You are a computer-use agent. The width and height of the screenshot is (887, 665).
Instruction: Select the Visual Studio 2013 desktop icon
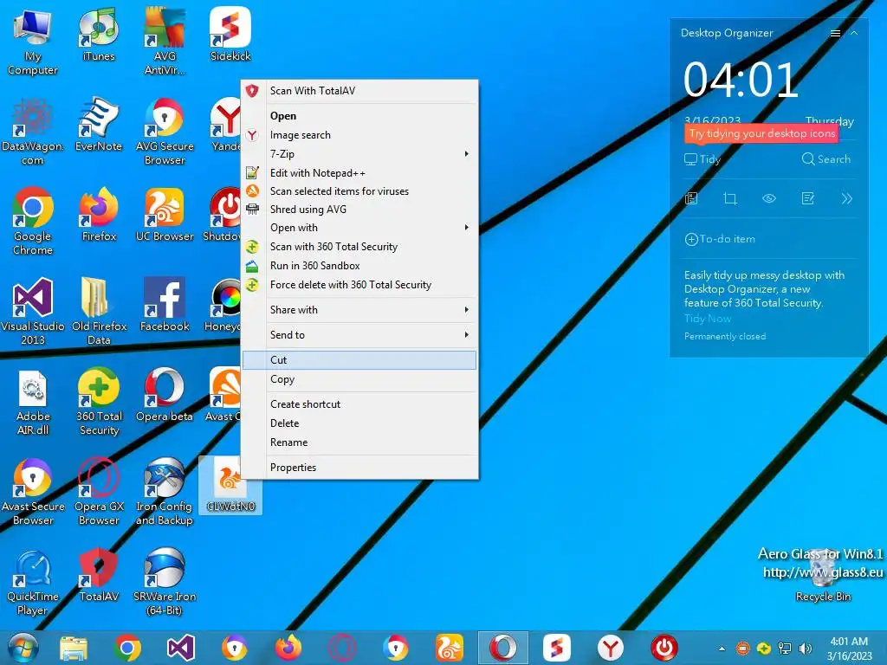coord(32,312)
